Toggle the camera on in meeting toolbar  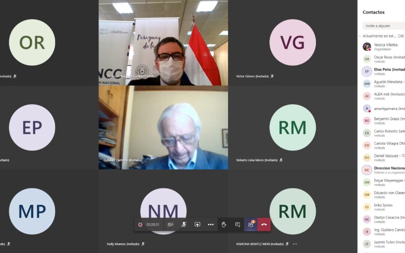pos(170,225)
